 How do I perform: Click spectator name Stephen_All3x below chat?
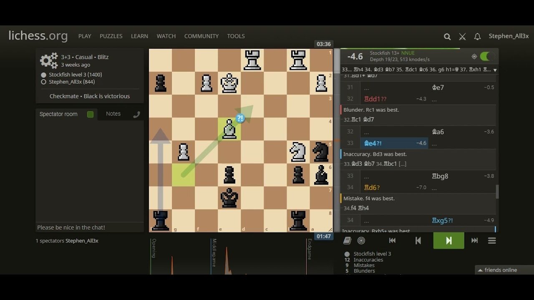coord(82,241)
